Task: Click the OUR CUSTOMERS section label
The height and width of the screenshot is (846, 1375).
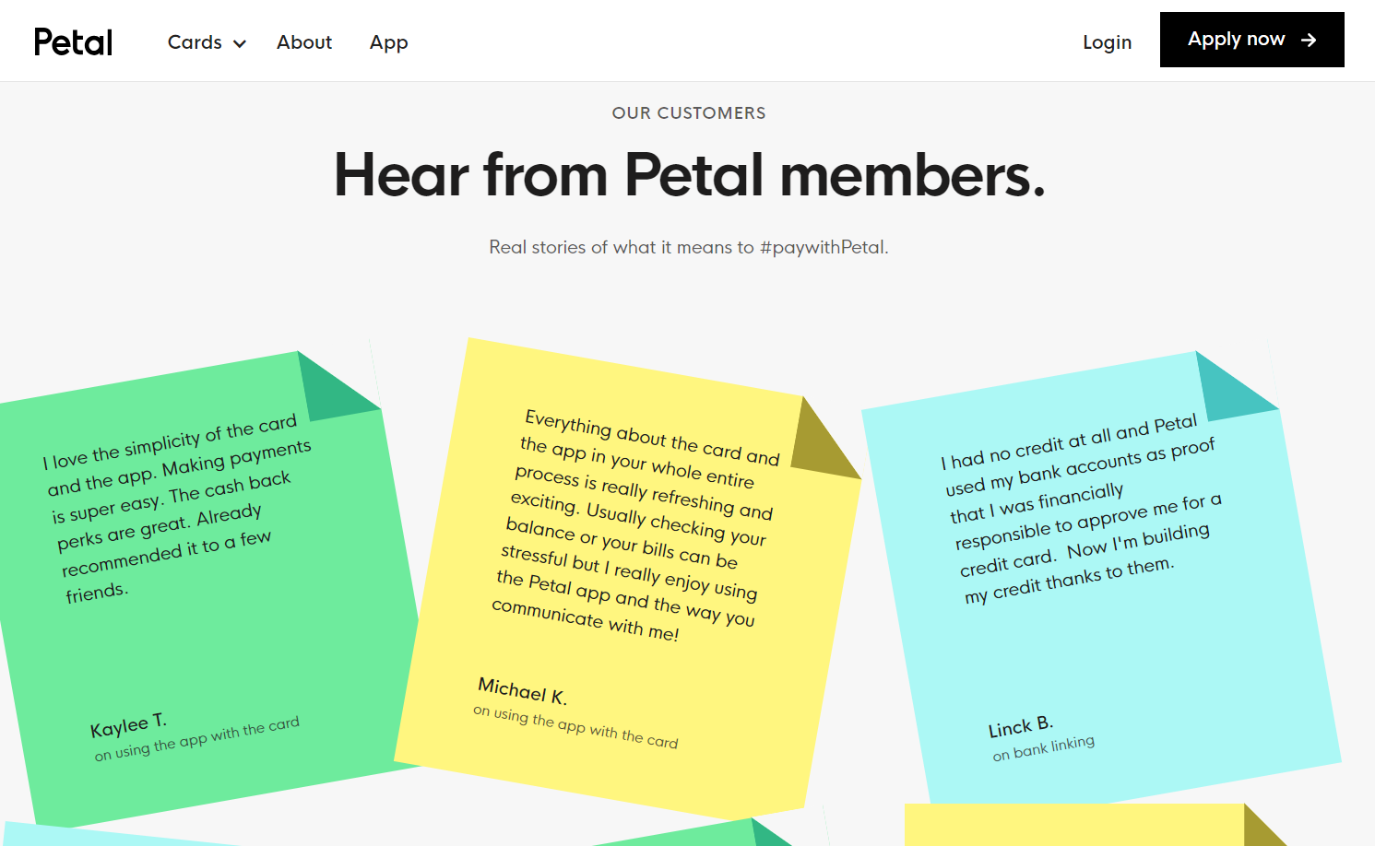Action: [x=689, y=112]
